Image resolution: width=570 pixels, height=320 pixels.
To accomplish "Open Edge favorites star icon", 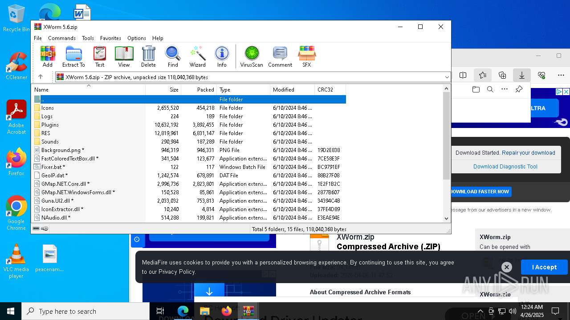I will [x=482, y=75].
